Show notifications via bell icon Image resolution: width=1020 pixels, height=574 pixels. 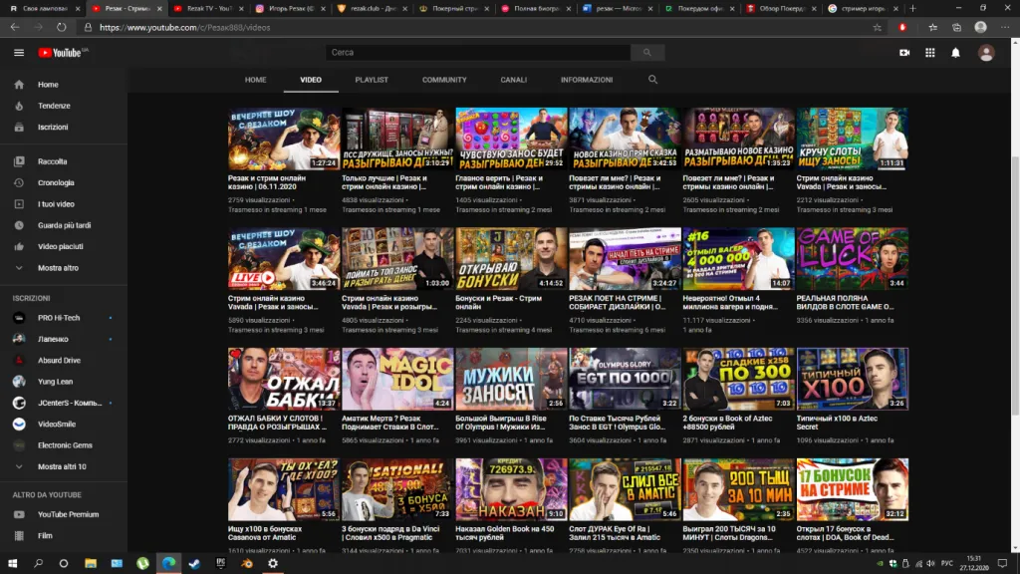pyautogui.click(x=956, y=52)
